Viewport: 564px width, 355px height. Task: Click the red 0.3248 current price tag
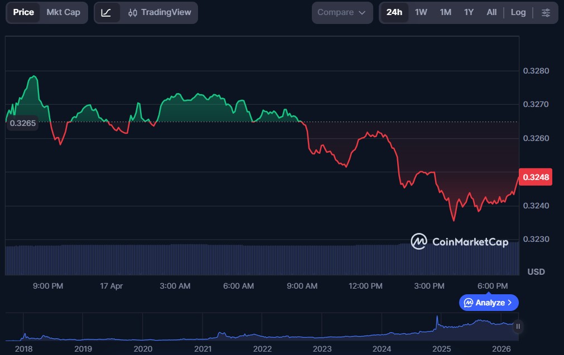[x=536, y=177]
